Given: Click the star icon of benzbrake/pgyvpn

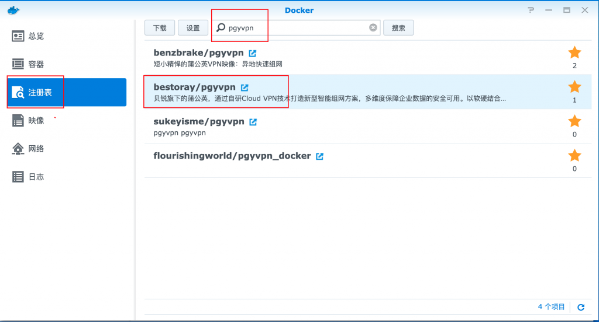Looking at the screenshot, I should pyautogui.click(x=574, y=52).
